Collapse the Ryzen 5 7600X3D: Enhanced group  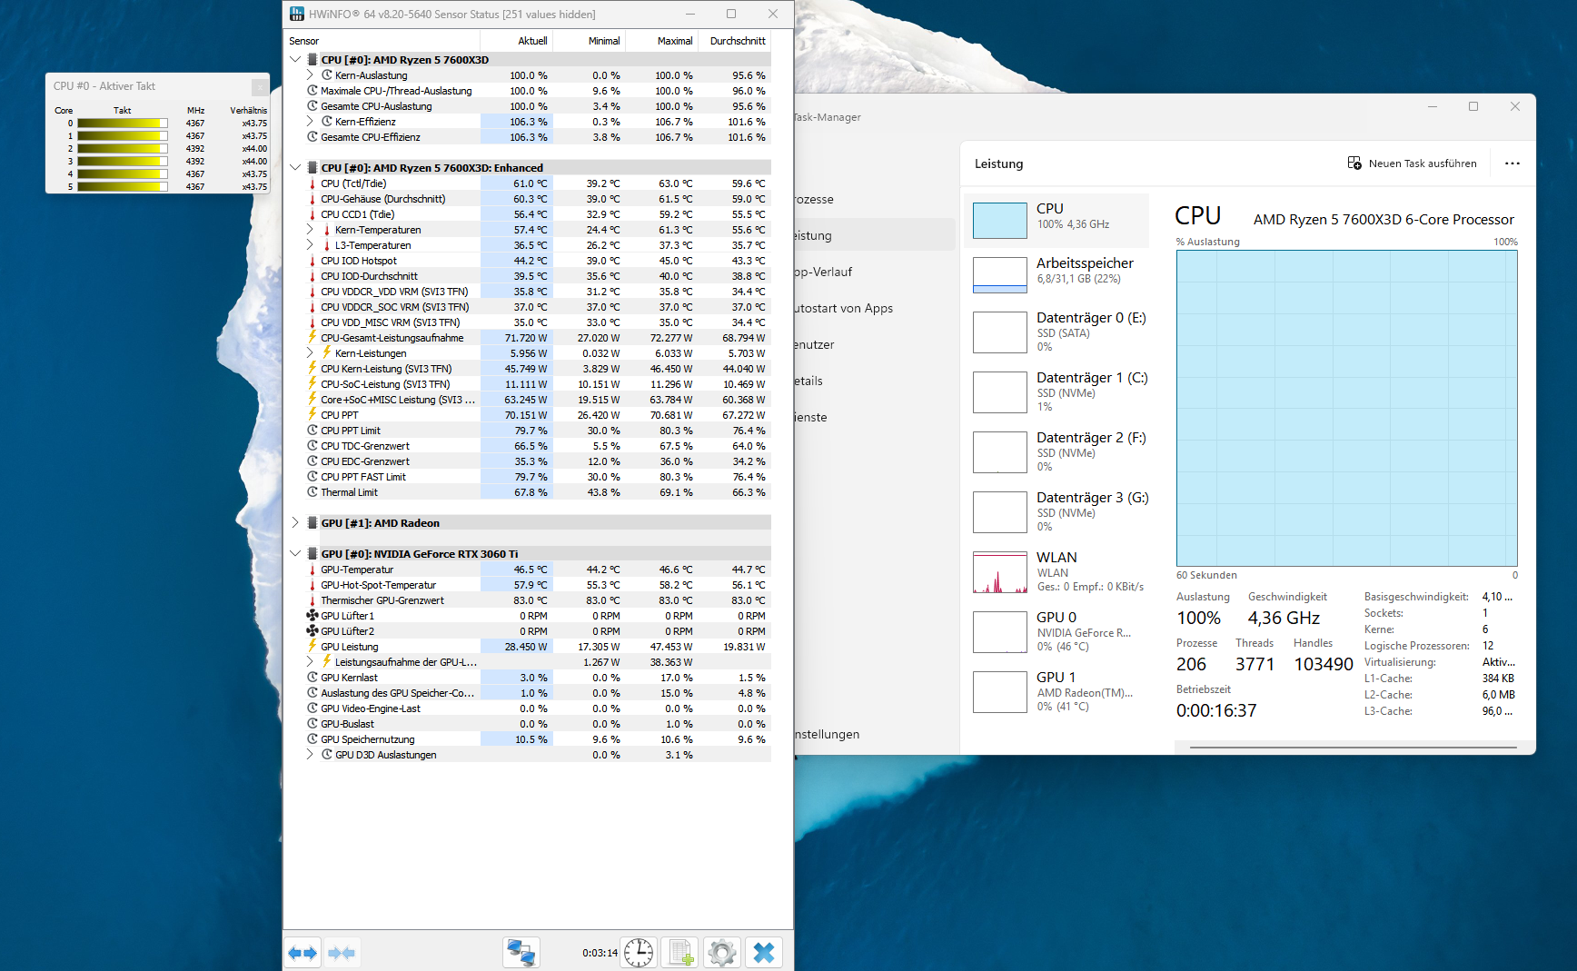click(x=295, y=168)
